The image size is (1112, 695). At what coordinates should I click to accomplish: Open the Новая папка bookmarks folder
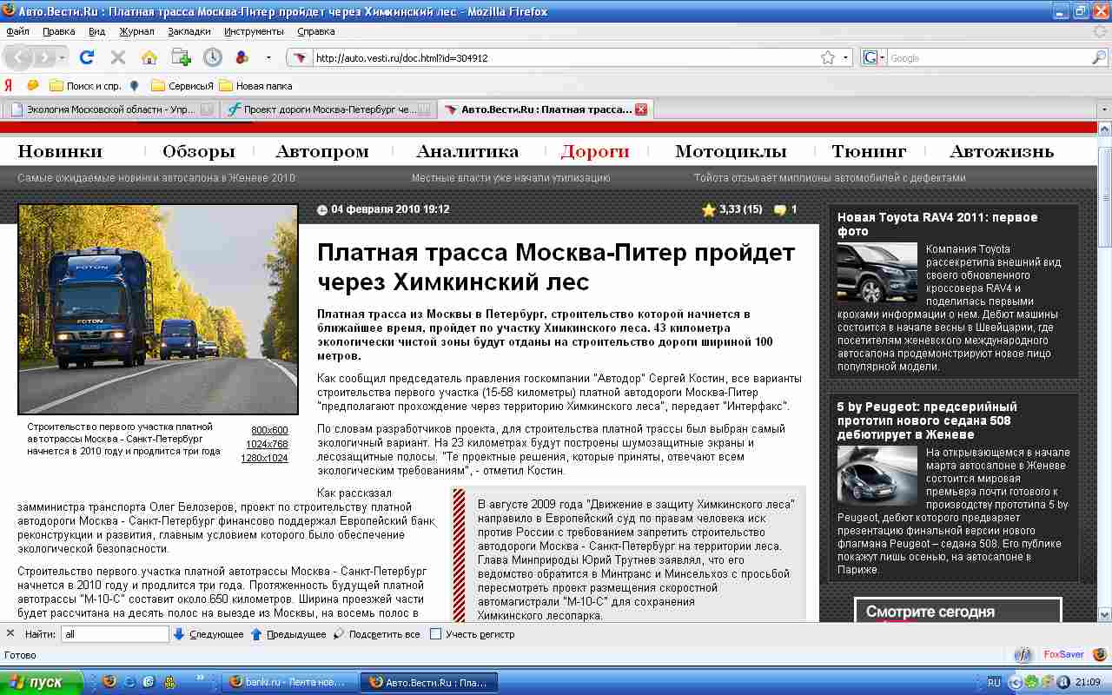click(x=255, y=85)
